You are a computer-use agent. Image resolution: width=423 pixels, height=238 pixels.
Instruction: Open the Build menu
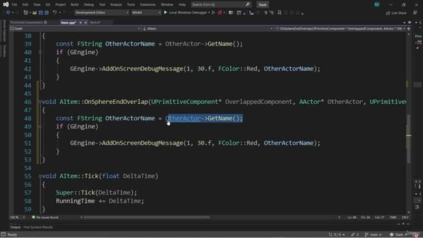coord(75,5)
